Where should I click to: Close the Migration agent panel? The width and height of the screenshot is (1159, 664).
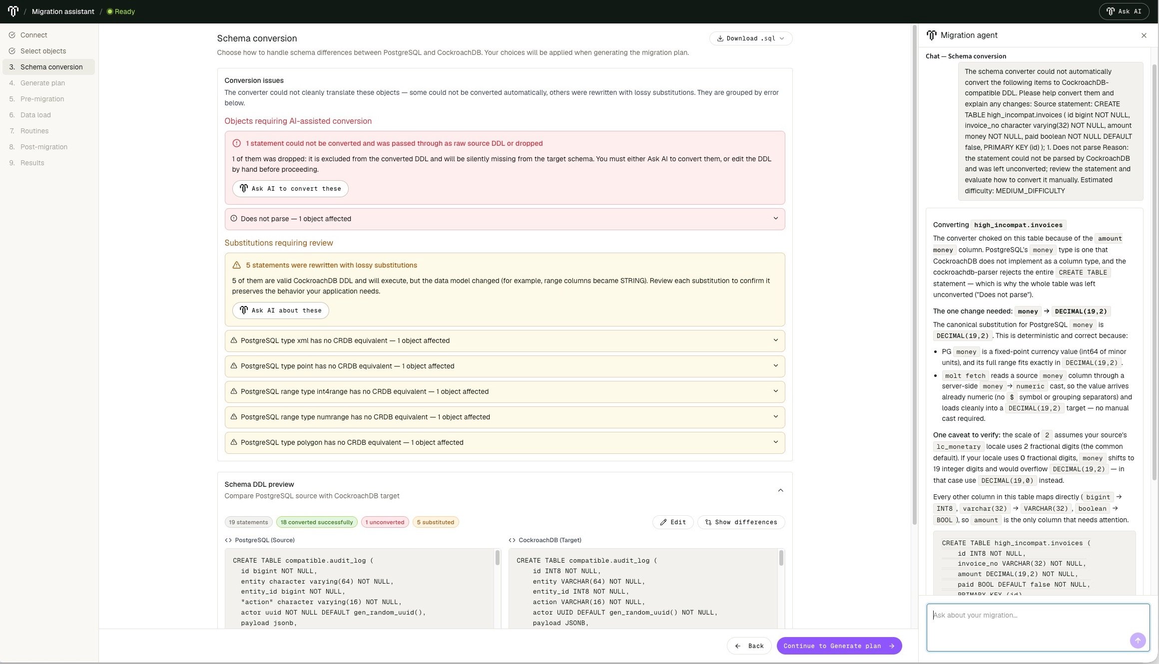coord(1144,35)
